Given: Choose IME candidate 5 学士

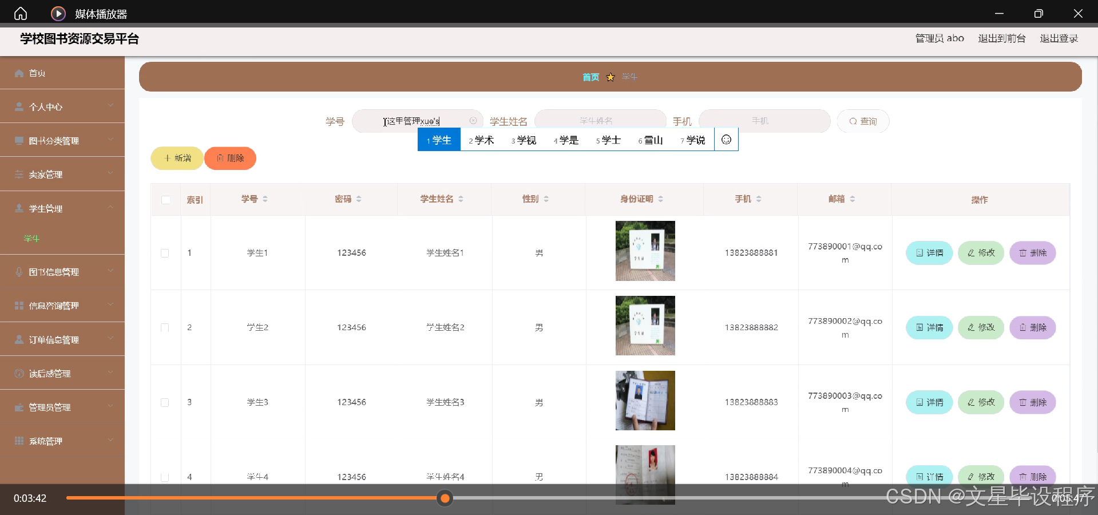Looking at the screenshot, I should pyautogui.click(x=608, y=140).
